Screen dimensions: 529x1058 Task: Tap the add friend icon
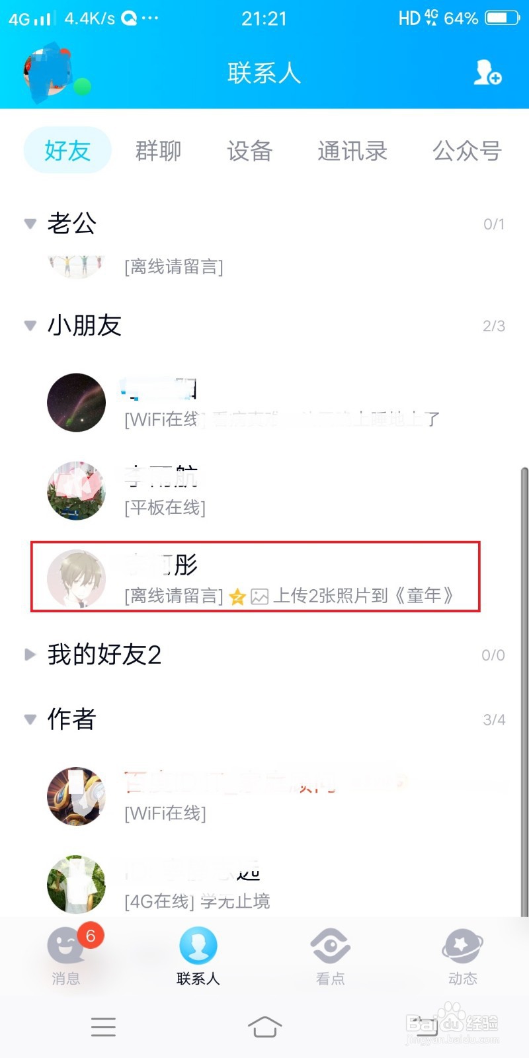tap(487, 72)
